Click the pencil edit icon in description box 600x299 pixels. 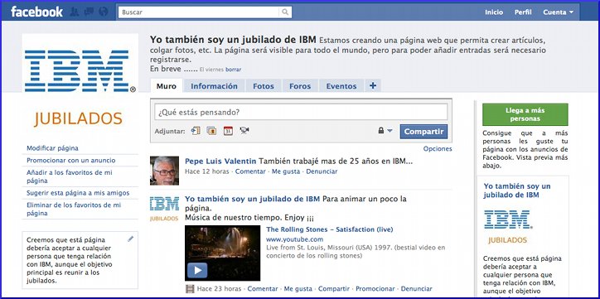[x=131, y=239]
